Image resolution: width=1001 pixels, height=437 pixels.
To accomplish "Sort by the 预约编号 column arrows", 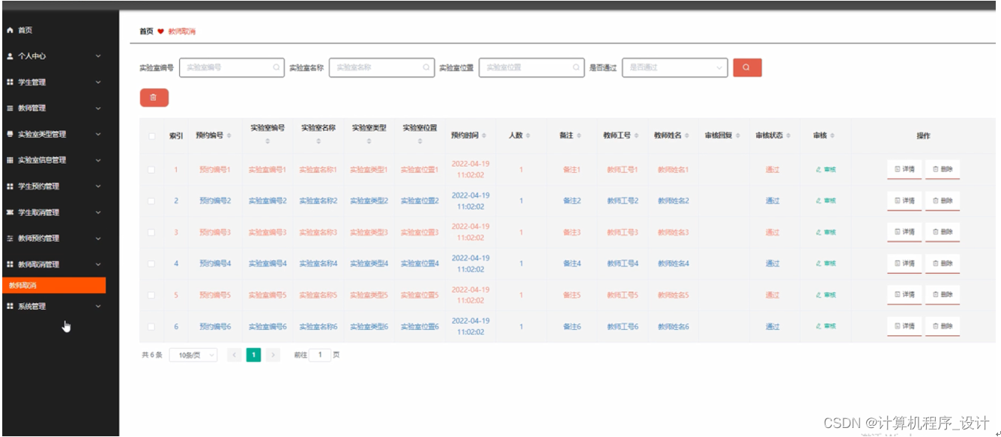I will tap(229, 136).
